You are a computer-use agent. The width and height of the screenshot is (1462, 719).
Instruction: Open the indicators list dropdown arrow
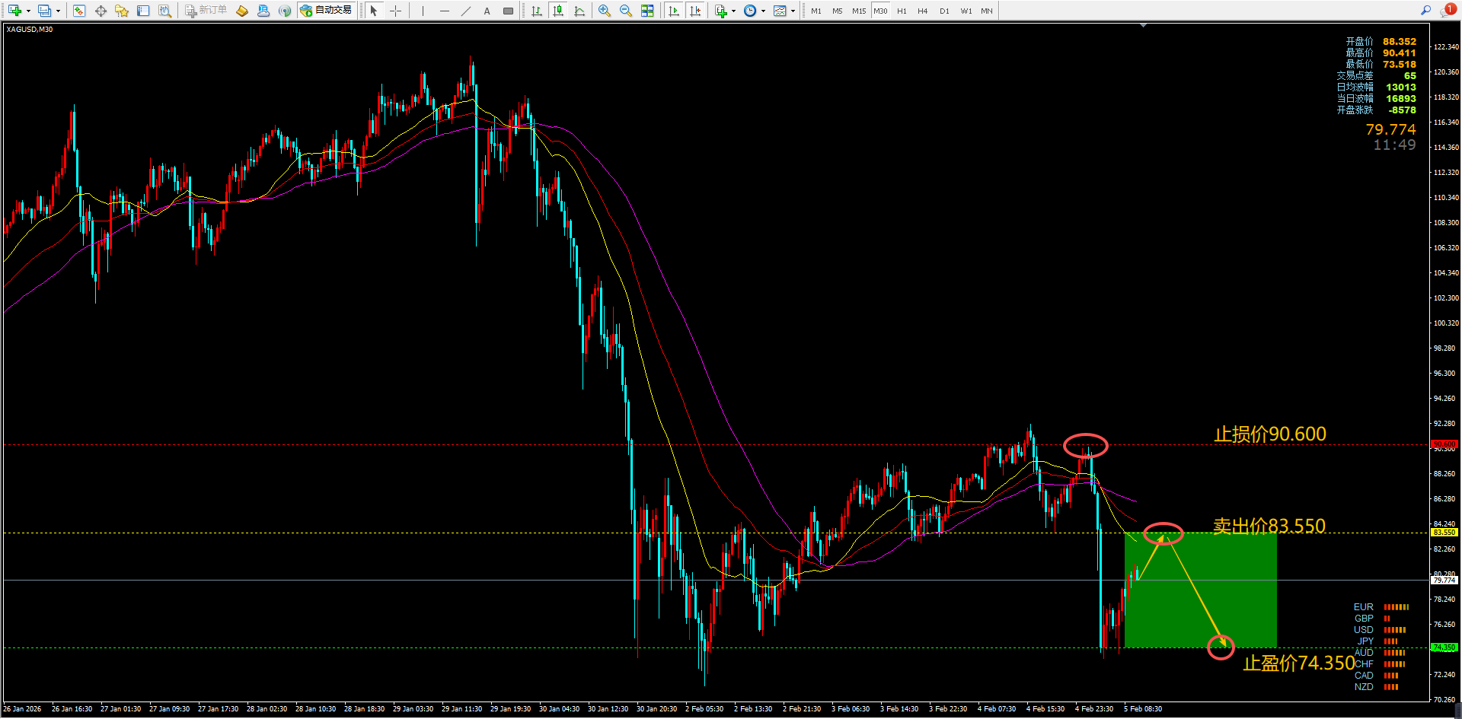point(733,11)
